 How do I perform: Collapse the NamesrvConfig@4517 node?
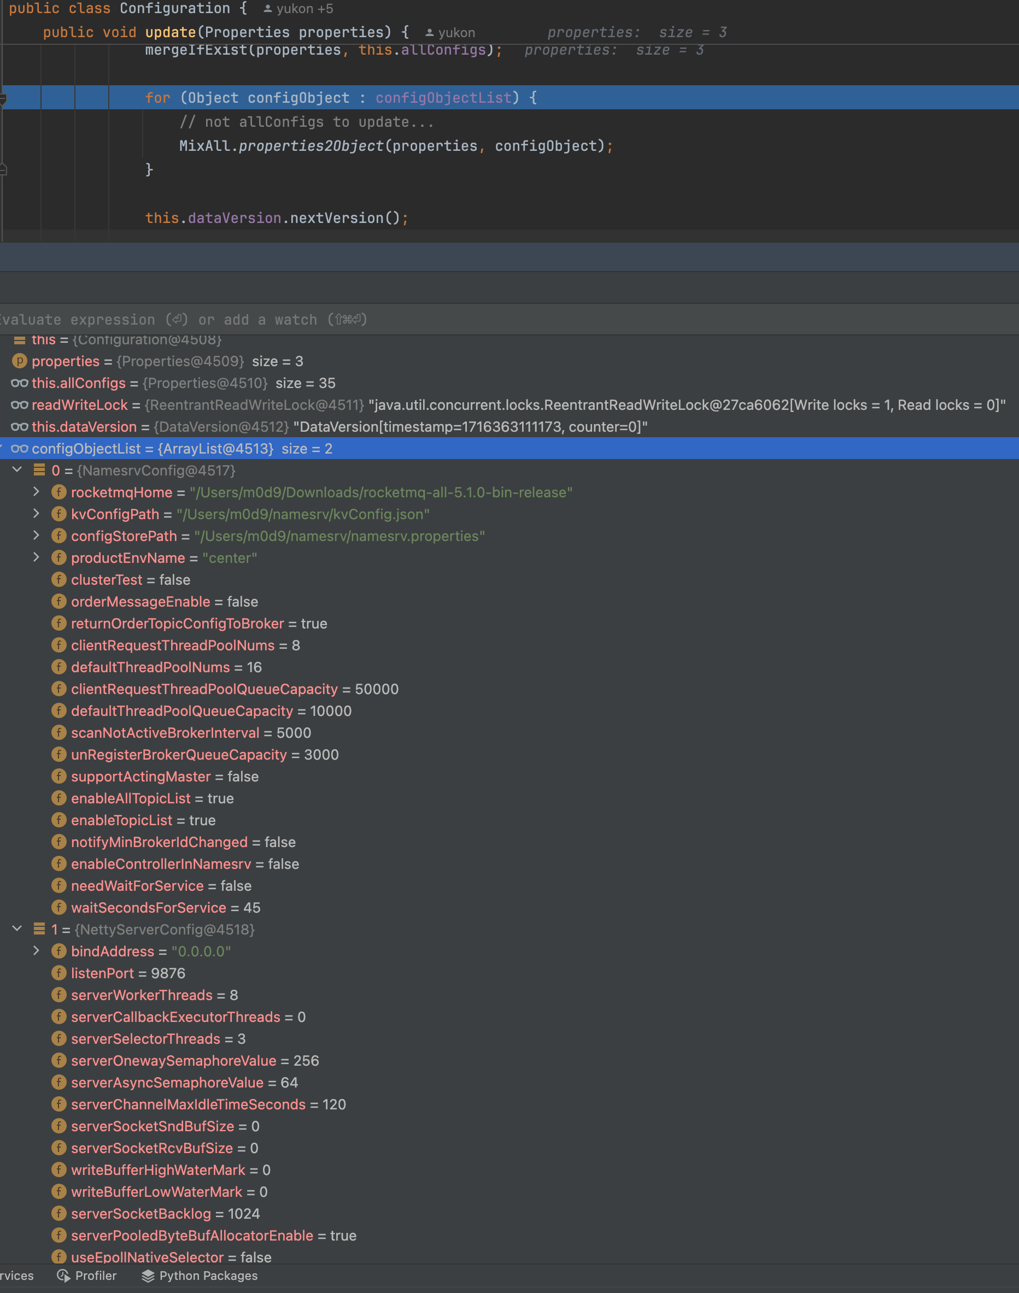(17, 470)
